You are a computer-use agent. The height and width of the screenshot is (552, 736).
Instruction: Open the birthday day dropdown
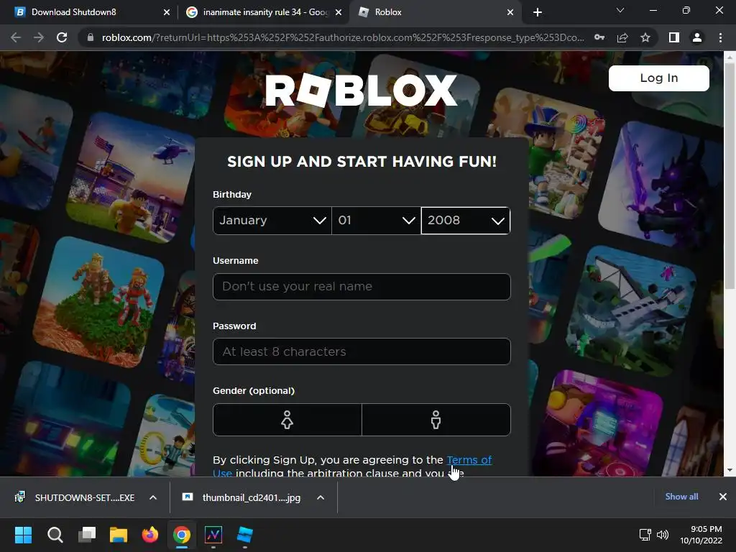point(377,221)
